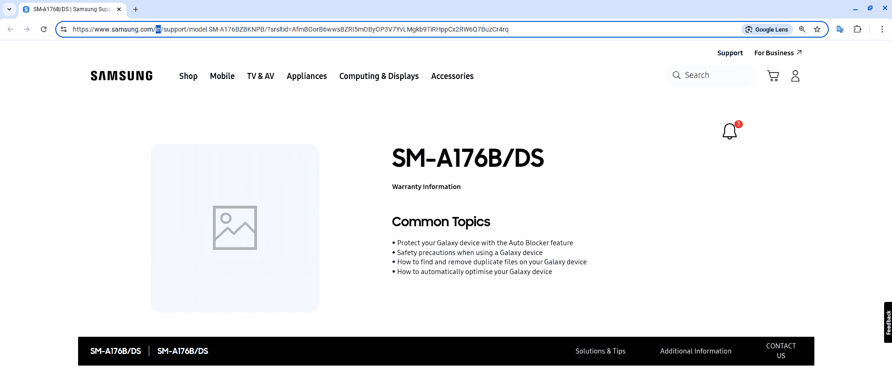
Task: Click the Google Lens button in address bar
Action: point(767,29)
